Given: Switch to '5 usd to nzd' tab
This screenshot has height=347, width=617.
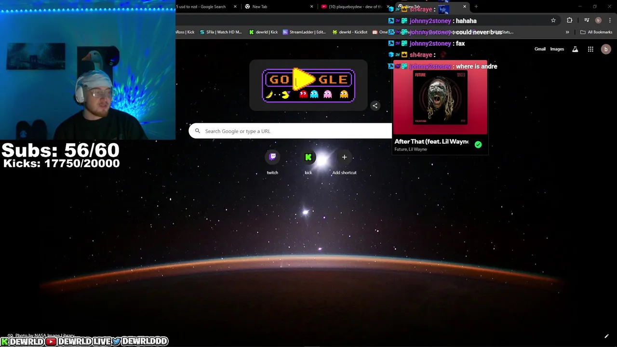Looking at the screenshot, I should tap(201, 7).
